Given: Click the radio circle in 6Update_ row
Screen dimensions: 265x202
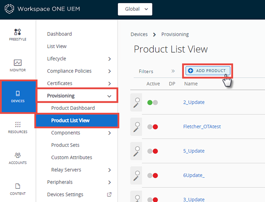Looking at the screenshot, I should pyautogui.click(x=137, y=173).
